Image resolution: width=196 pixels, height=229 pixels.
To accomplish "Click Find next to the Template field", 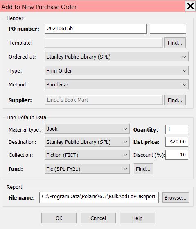I will point(175,43).
